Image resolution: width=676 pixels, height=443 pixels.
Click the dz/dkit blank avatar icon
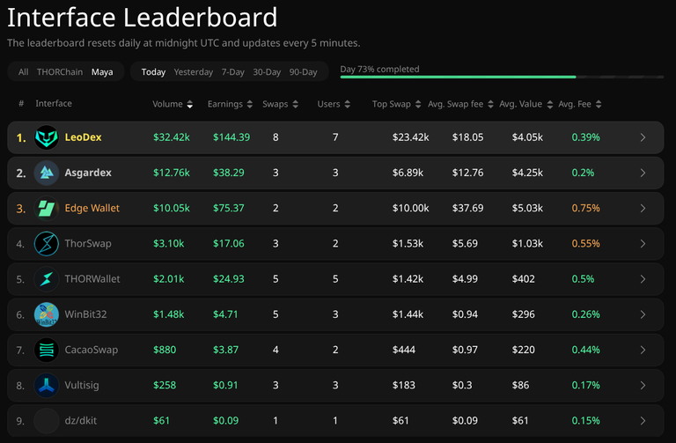(47, 421)
